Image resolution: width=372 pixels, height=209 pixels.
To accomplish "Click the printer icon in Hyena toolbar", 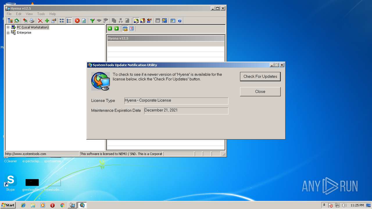I will (x=32, y=21).
